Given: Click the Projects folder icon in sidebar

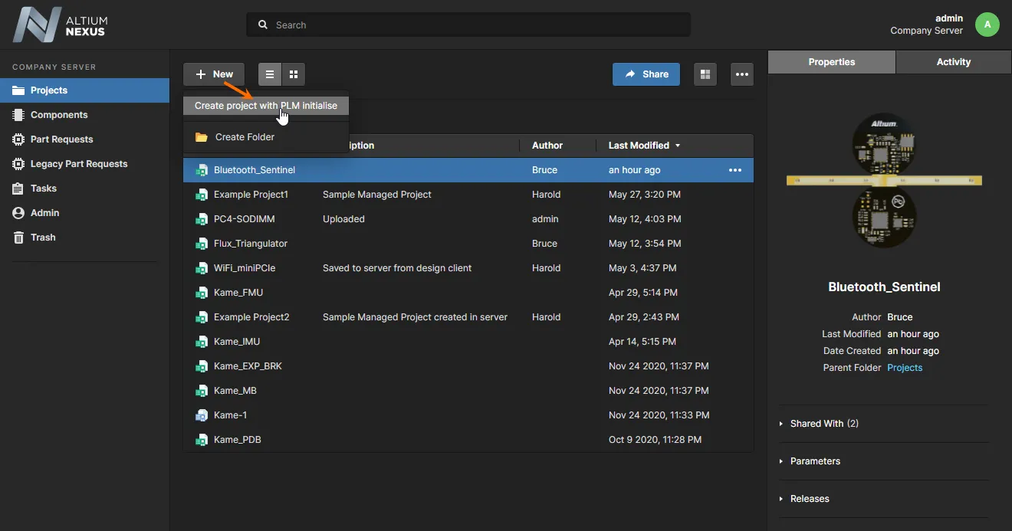Looking at the screenshot, I should pos(18,90).
